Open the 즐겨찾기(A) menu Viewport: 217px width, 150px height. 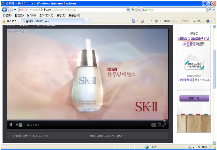pos(46,16)
